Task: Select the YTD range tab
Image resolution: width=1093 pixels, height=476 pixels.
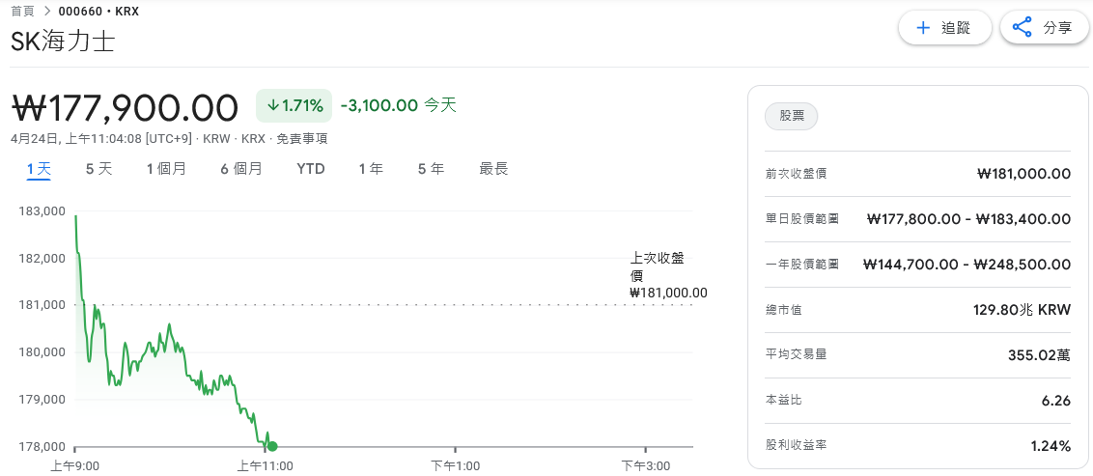Action: 311,169
